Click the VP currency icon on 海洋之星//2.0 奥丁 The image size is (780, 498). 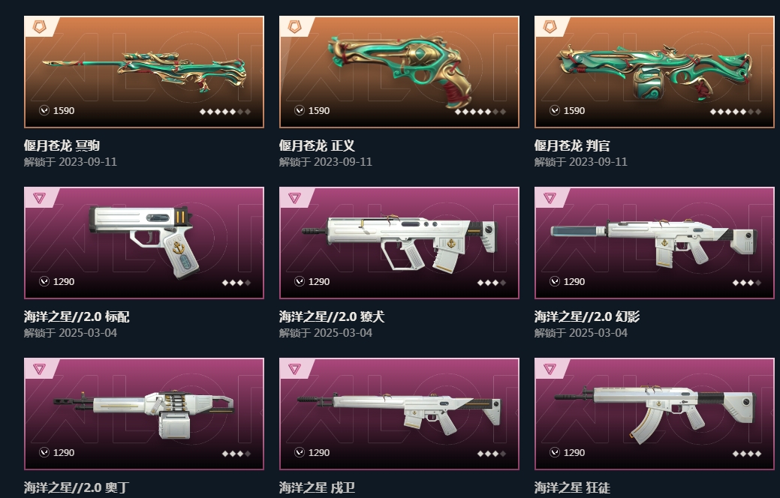tap(44, 452)
